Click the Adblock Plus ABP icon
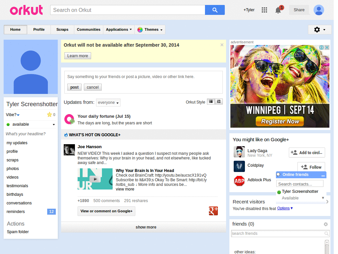The height and width of the screenshot is (254, 338). (x=239, y=181)
